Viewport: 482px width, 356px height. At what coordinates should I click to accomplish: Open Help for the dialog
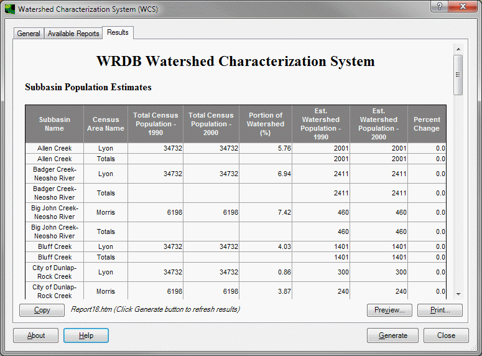(x=86, y=335)
